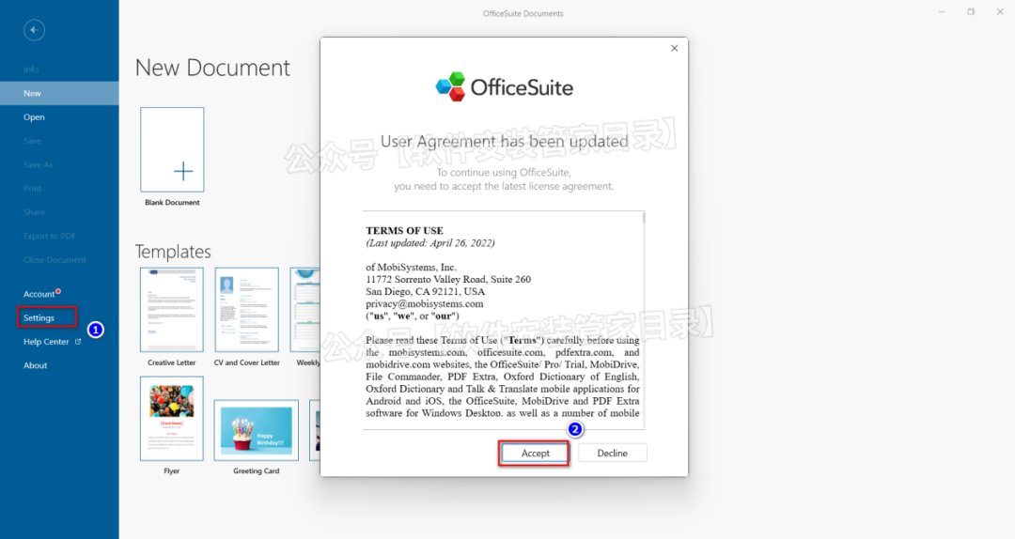Create a Blank Document
Screen dimensions: 1015x539
click(172, 149)
